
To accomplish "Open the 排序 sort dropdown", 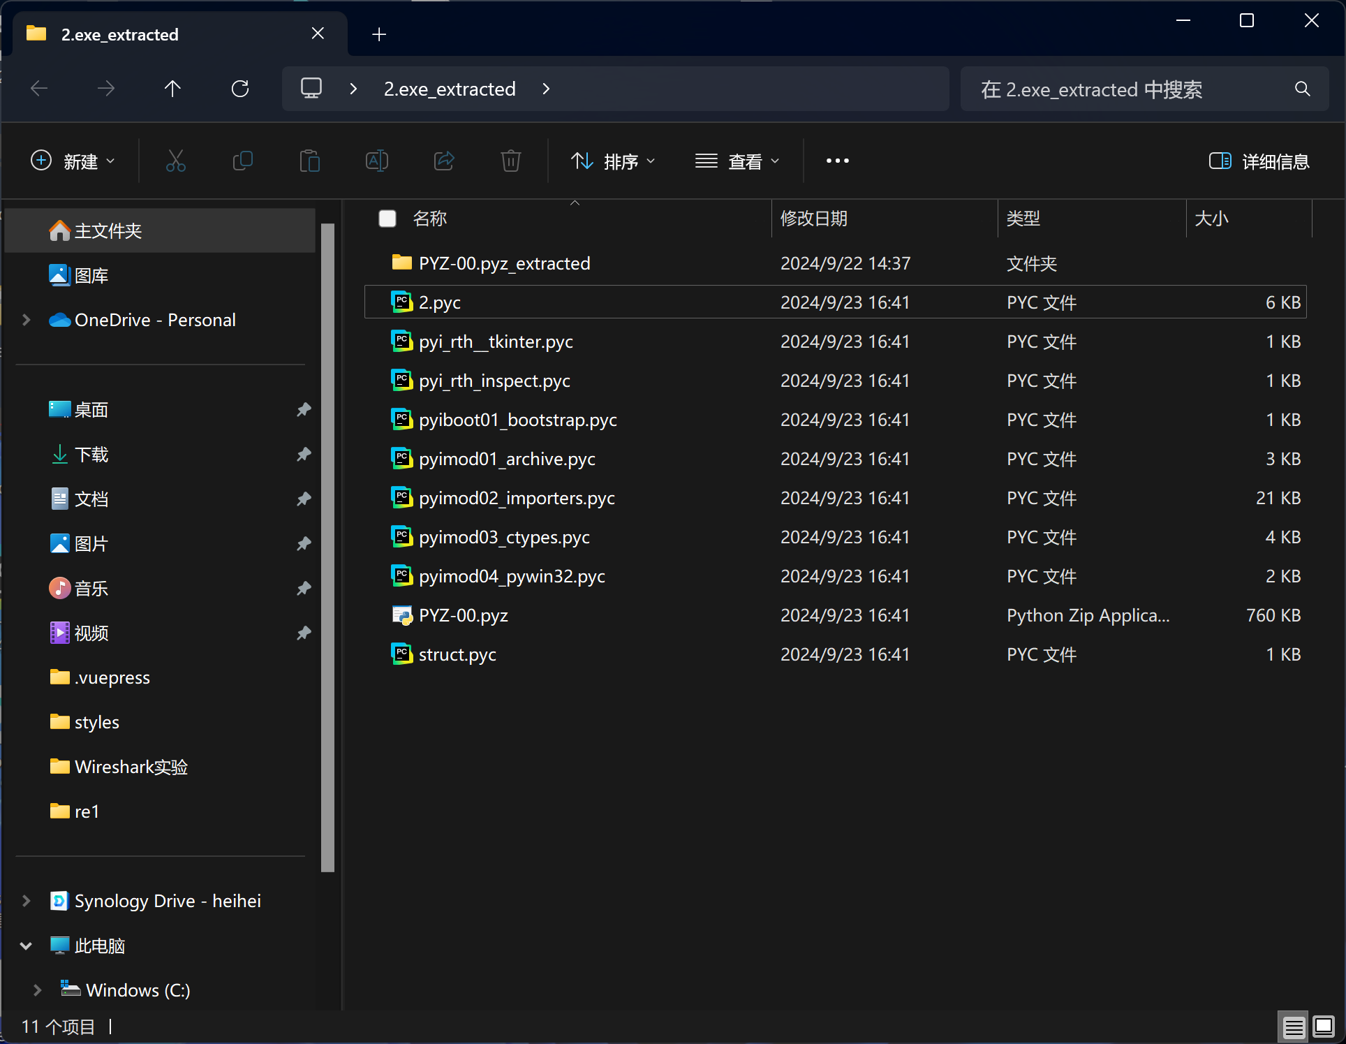I will pos(613,161).
